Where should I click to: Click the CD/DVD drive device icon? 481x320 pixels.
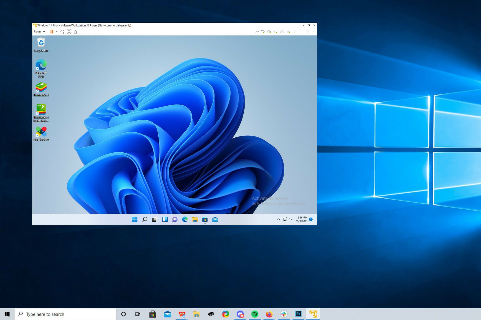(x=269, y=32)
